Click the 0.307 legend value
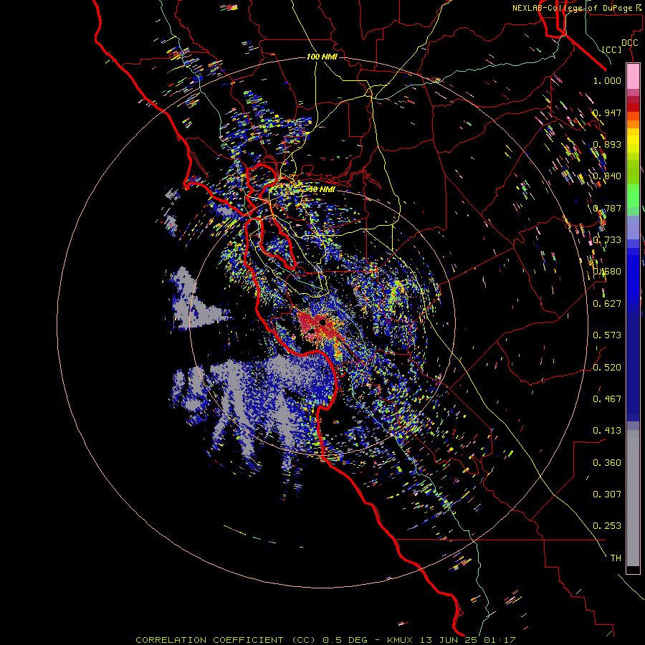This screenshot has width=645, height=645. [607, 494]
